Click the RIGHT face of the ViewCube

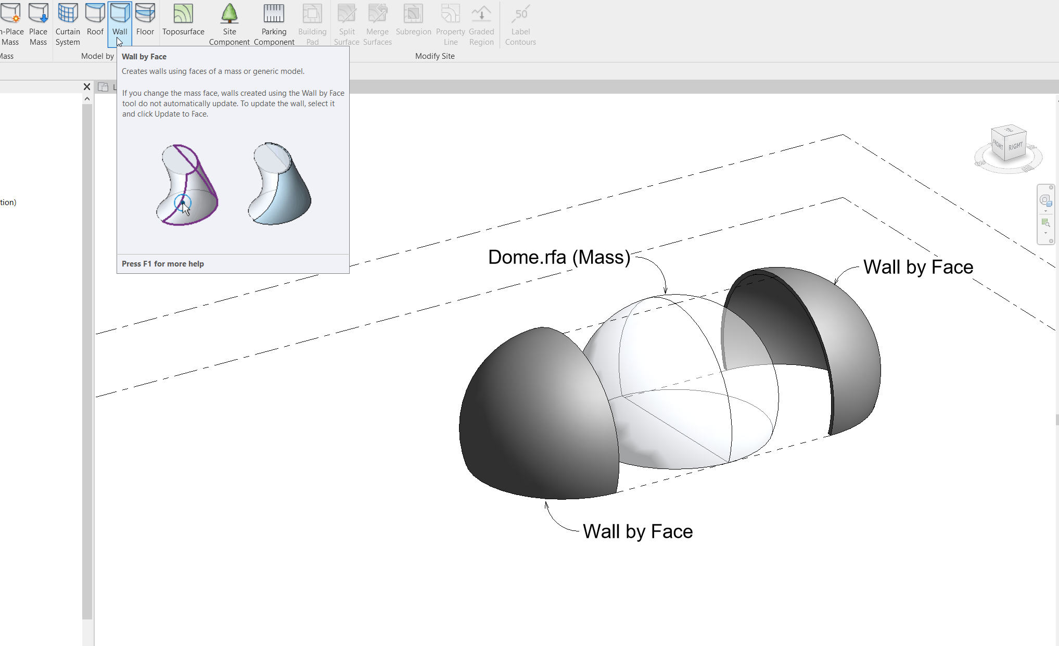coord(1016,147)
